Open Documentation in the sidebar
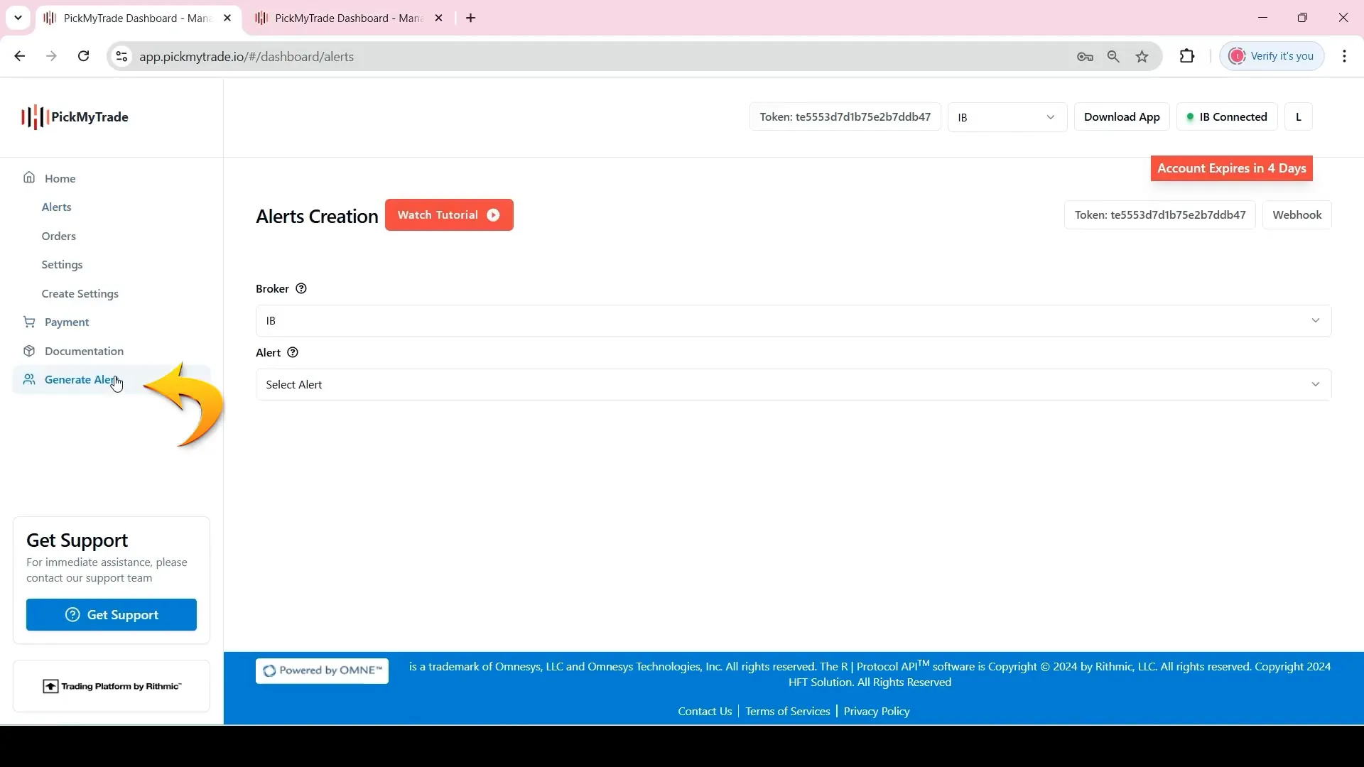The width and height of the screenshot is (1364, 767). [84, 351]
